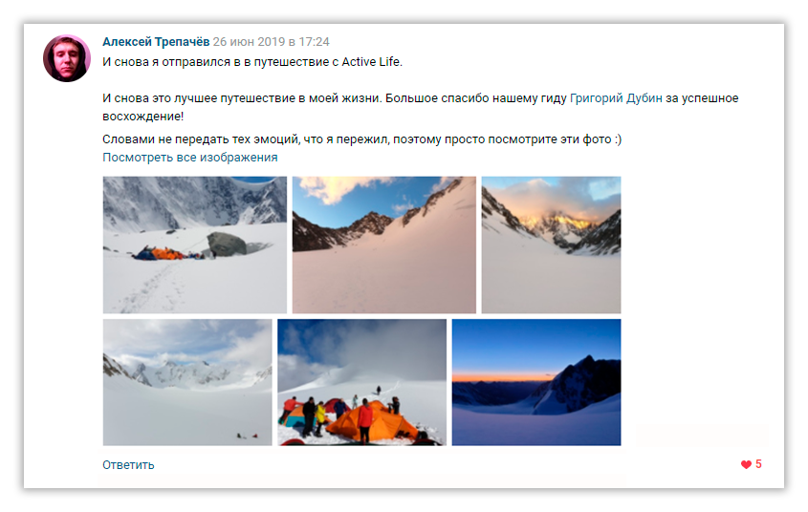Click the orange horizon in sunset photo

click(502, 376)
